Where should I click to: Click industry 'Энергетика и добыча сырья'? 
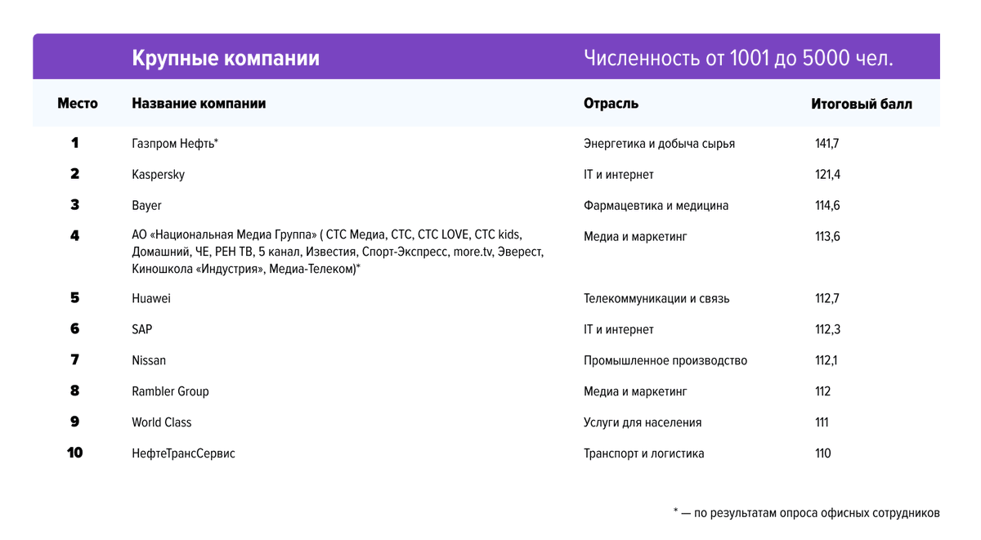click(x=659, y=144)
